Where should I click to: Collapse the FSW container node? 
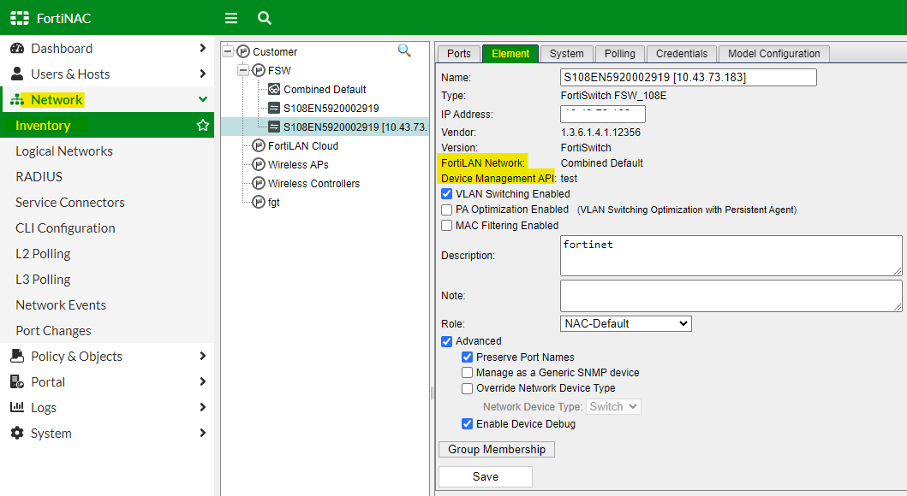[x=242, y=70]
